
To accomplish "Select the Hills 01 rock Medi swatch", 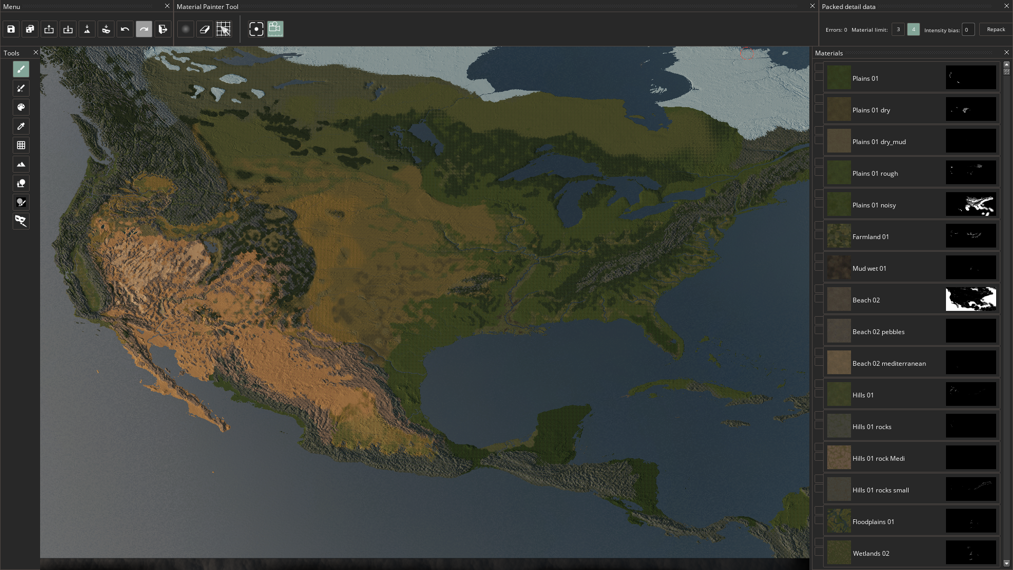I will click(839, 458).
